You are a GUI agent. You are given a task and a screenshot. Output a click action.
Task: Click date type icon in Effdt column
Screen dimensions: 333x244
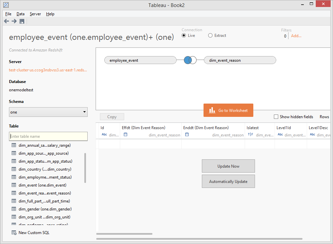click(x=125, y=134)
